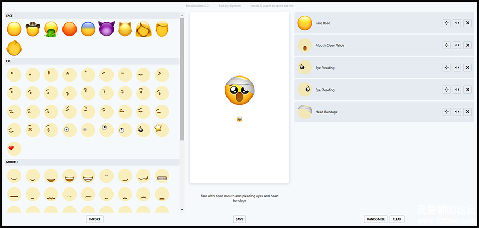Delete the Mouth Open Wide layer
Viewport: 479px width, 228px height.
(x=468, y=45)
